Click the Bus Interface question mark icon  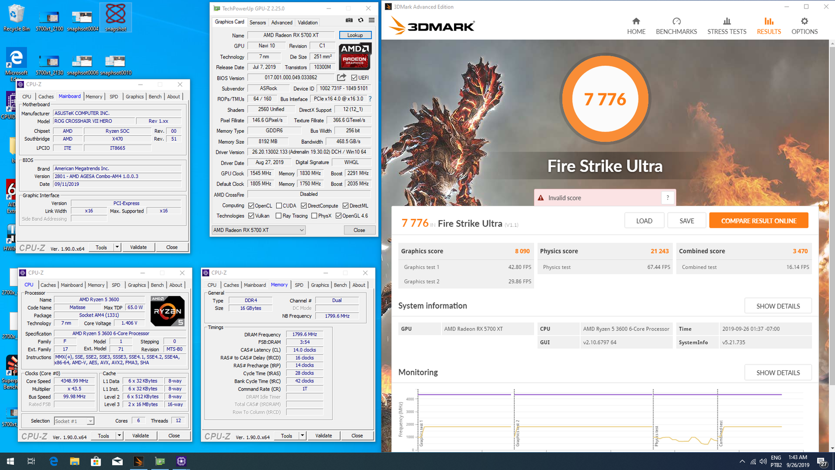tap(370, 99)
